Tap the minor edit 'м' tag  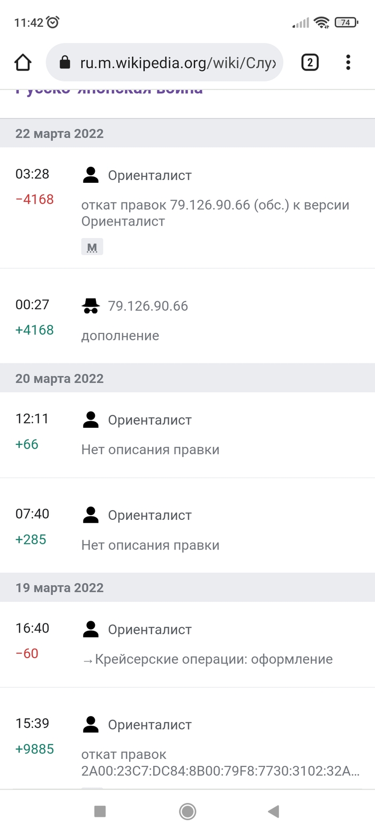coord(92,247)
